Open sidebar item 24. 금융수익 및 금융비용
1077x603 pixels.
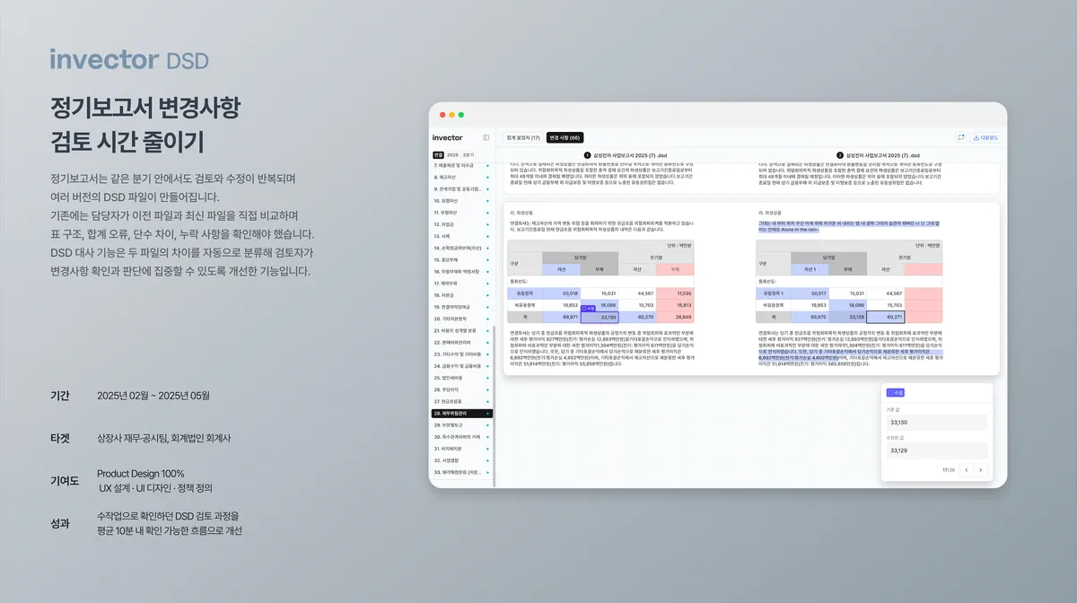pos(462,366)
